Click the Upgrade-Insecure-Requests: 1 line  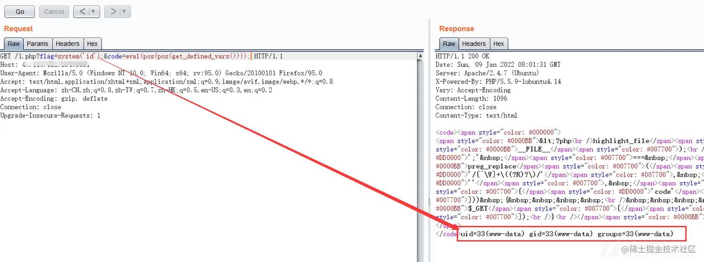point(50,115)
